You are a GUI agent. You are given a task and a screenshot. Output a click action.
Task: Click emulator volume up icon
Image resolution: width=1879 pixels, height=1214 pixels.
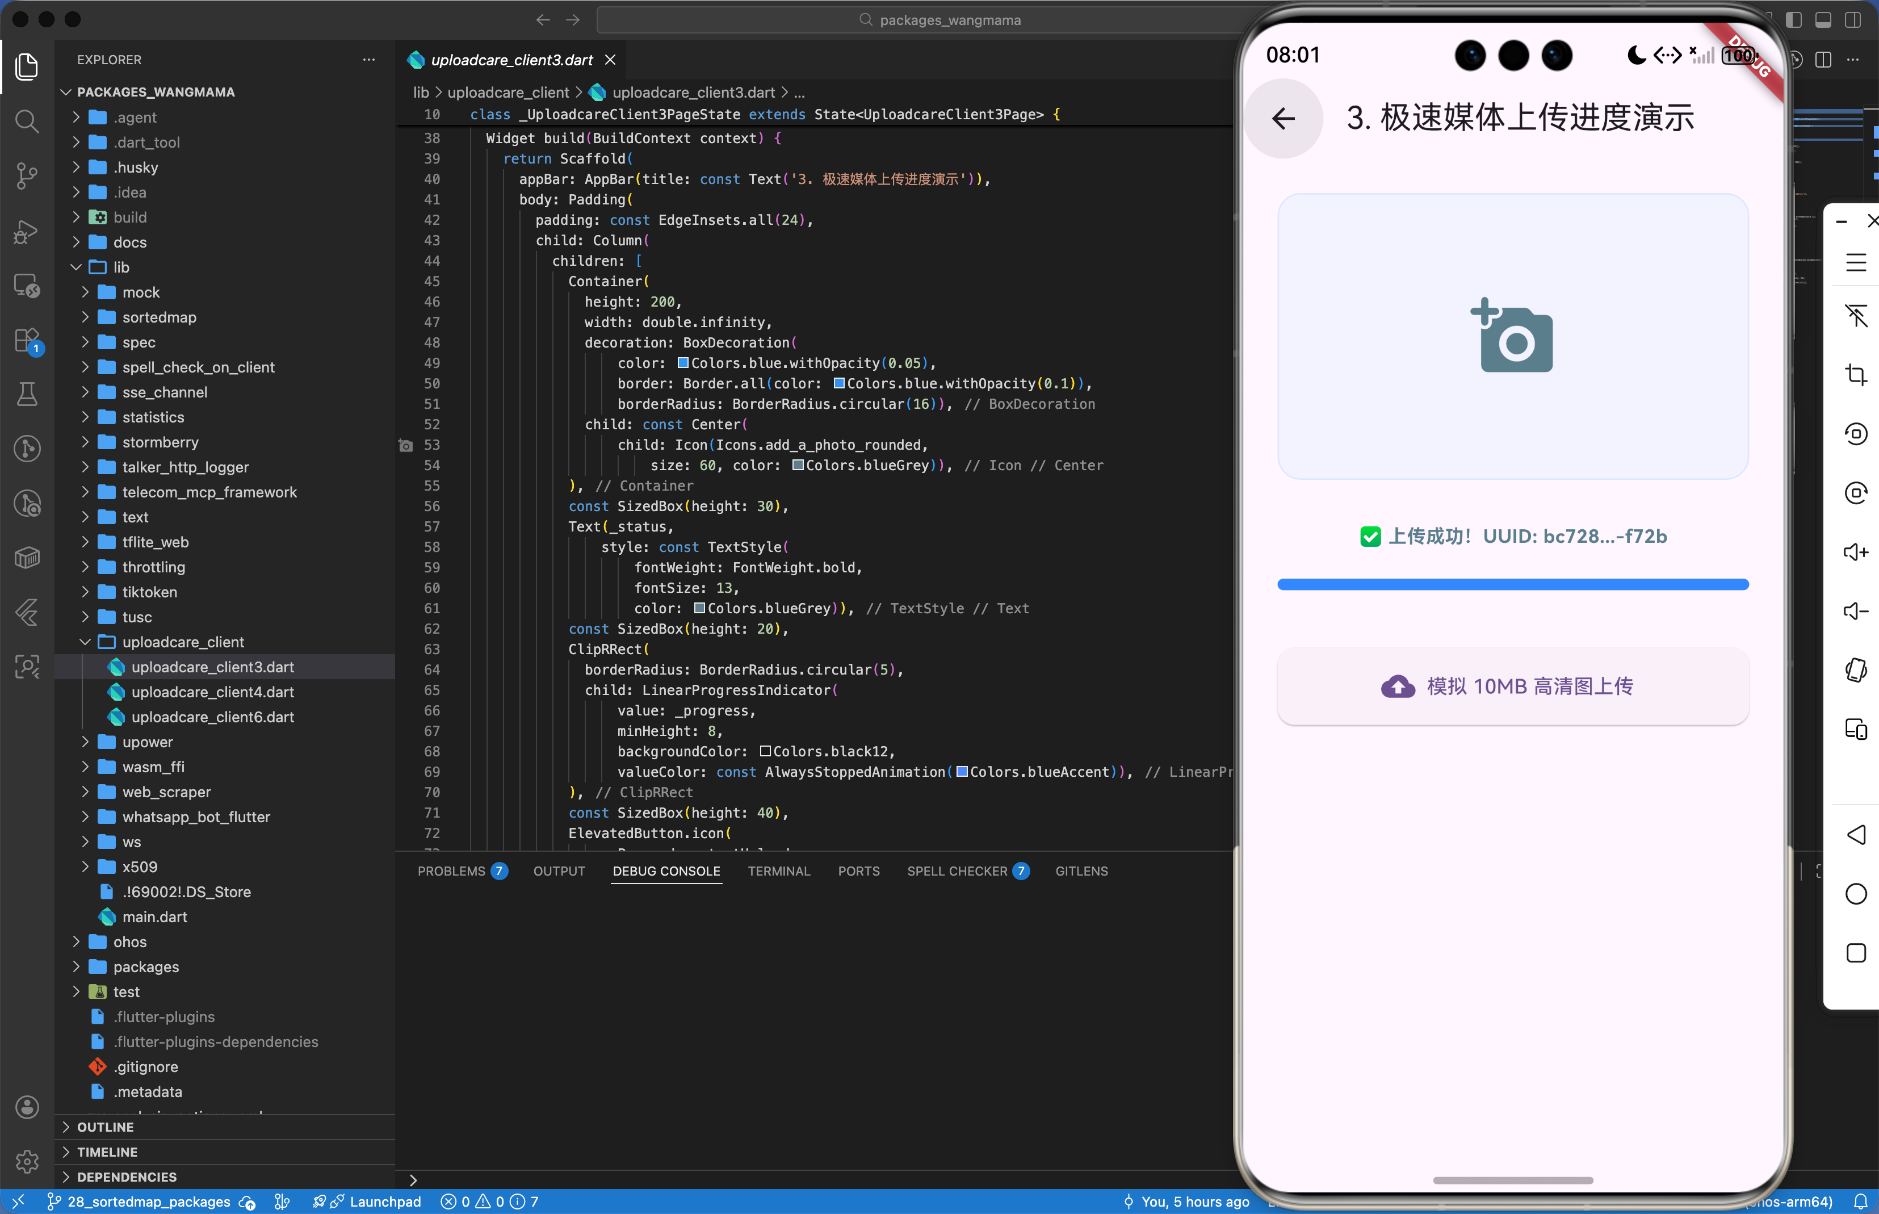pyautogui.click(x=1855, y=552)
